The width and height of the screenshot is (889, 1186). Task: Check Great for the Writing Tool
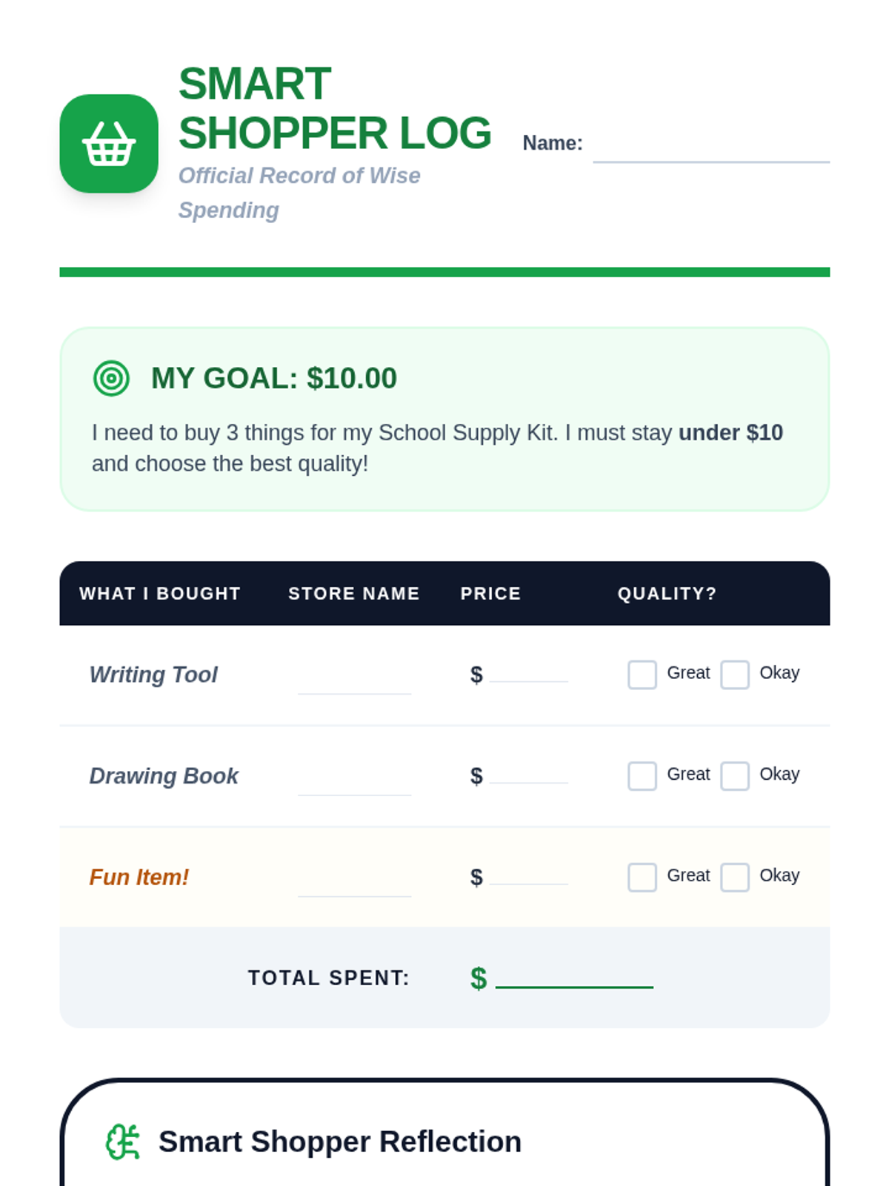pos(642,675)
